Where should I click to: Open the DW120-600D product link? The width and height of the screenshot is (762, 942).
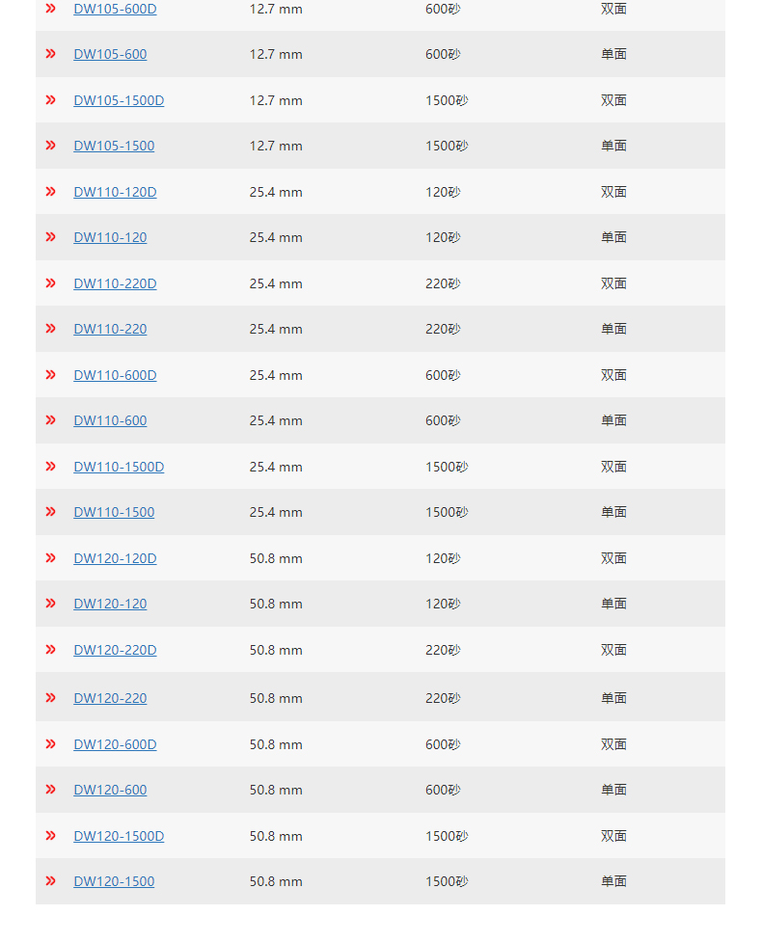pyautogui.click(x=115, y=744)
